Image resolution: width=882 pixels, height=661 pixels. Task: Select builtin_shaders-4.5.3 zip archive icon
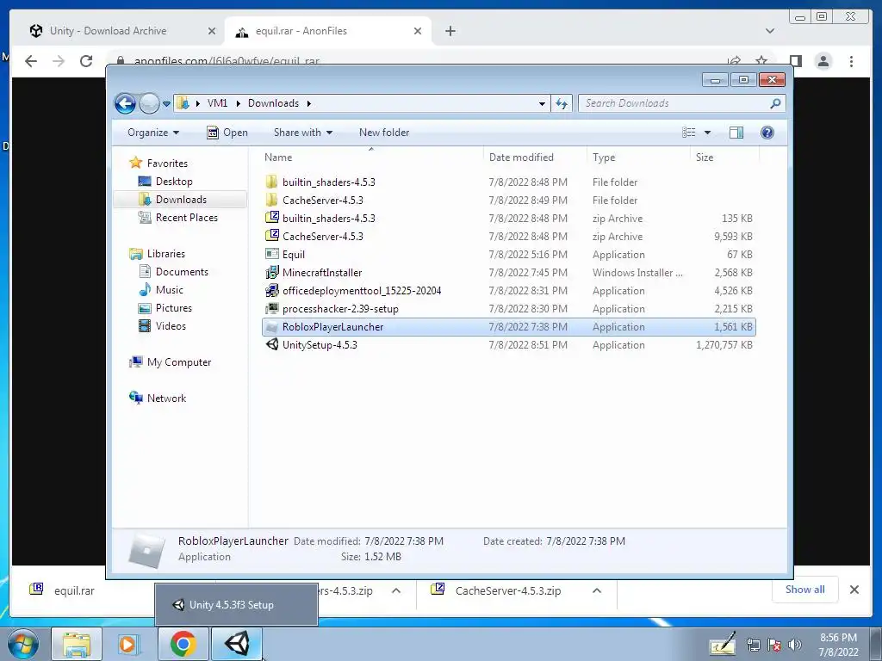pyautogui.click(x=271, y=218)
